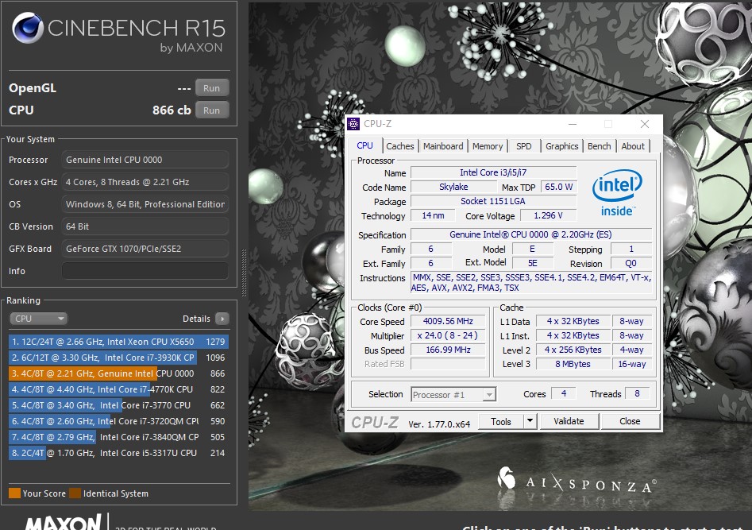Select ranking row Intel Core i5-3317U
The image size is (752, 530).
(x=118, y=452)
